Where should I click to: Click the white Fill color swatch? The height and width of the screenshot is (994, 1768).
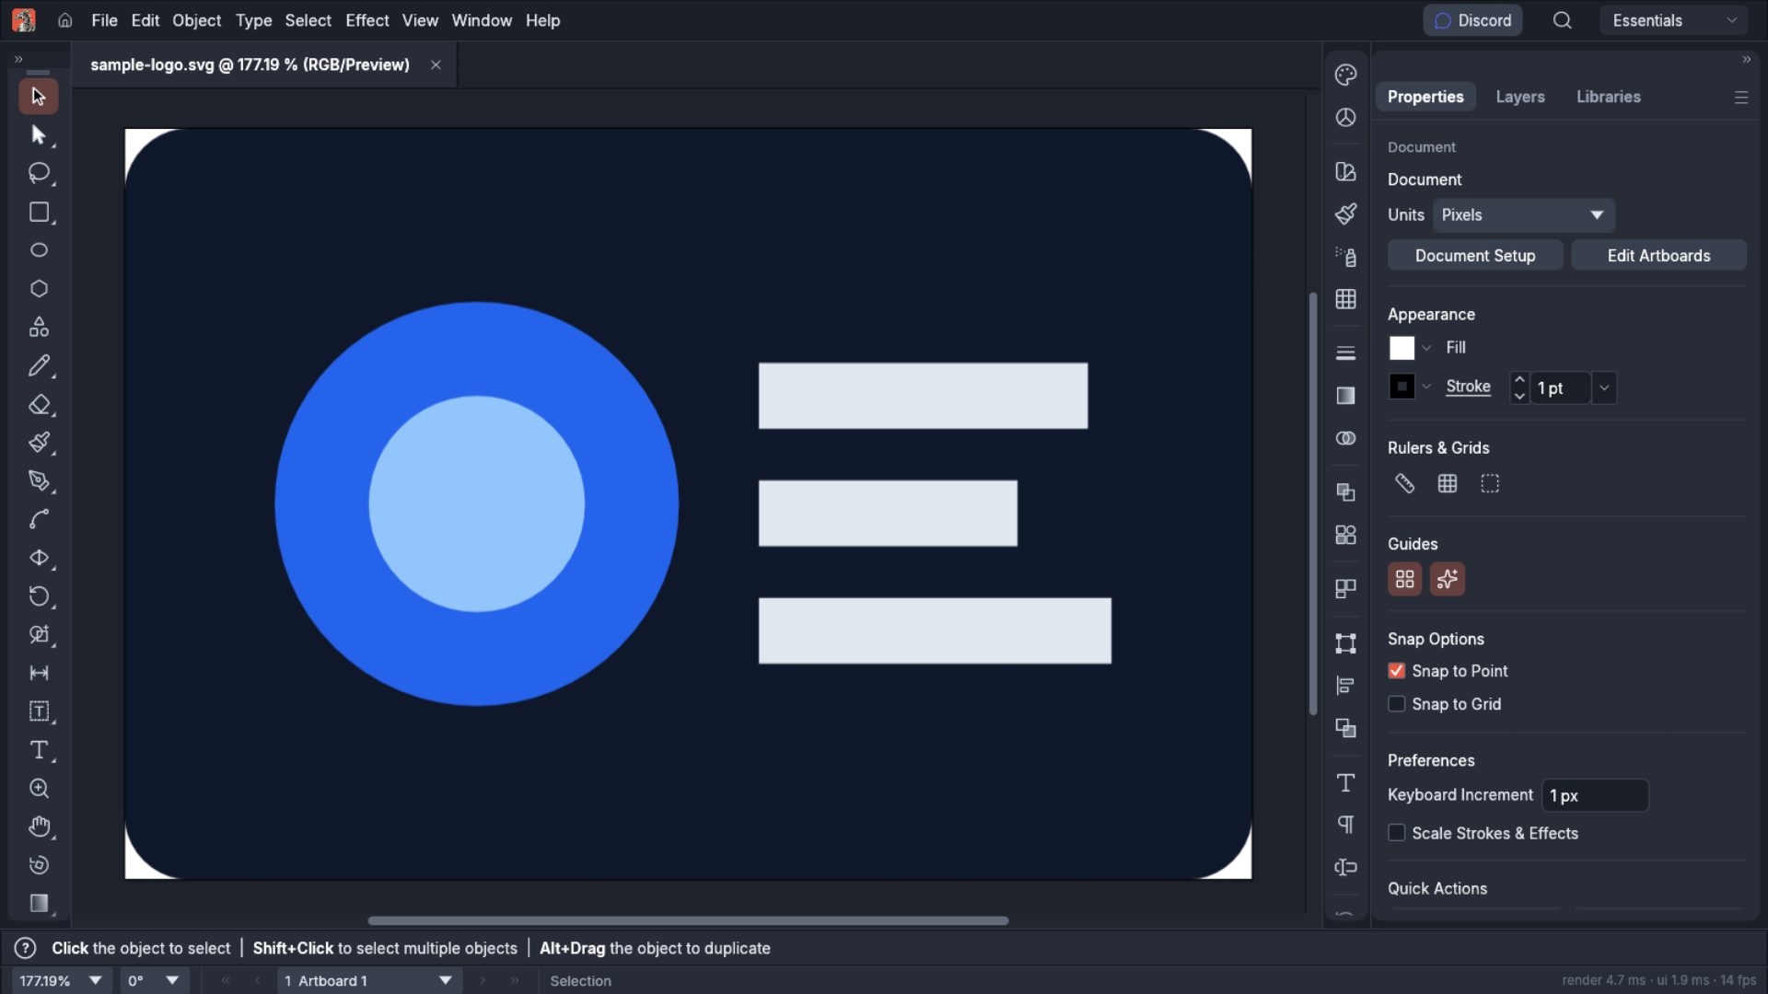[1402, 348]
